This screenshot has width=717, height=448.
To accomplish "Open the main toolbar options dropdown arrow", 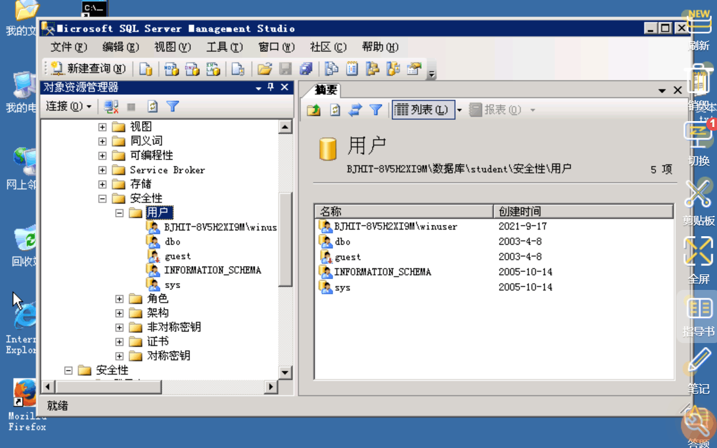I will click(x=432, y=72).
